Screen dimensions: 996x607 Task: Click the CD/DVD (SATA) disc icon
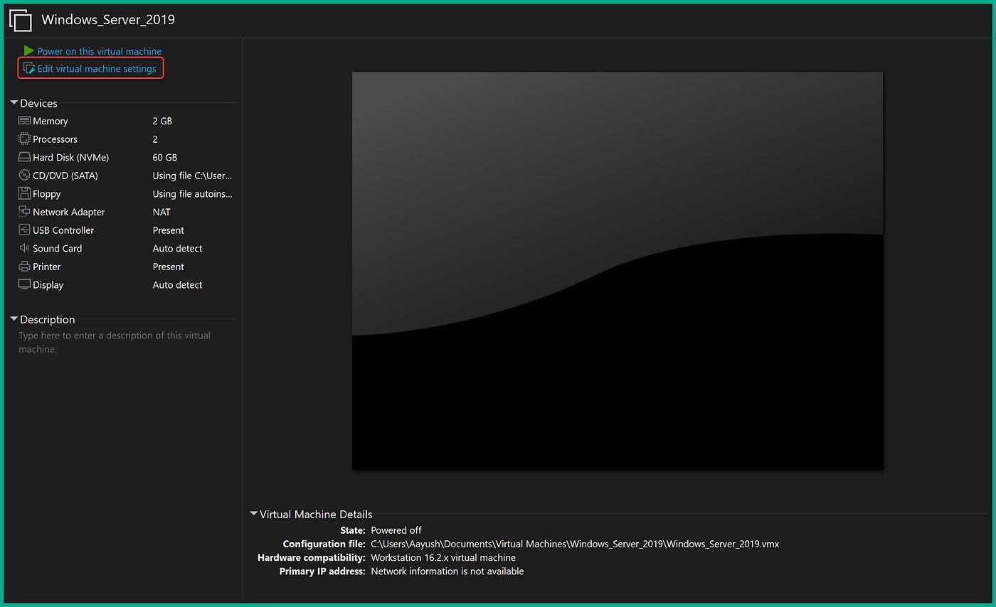coord(24,175)
